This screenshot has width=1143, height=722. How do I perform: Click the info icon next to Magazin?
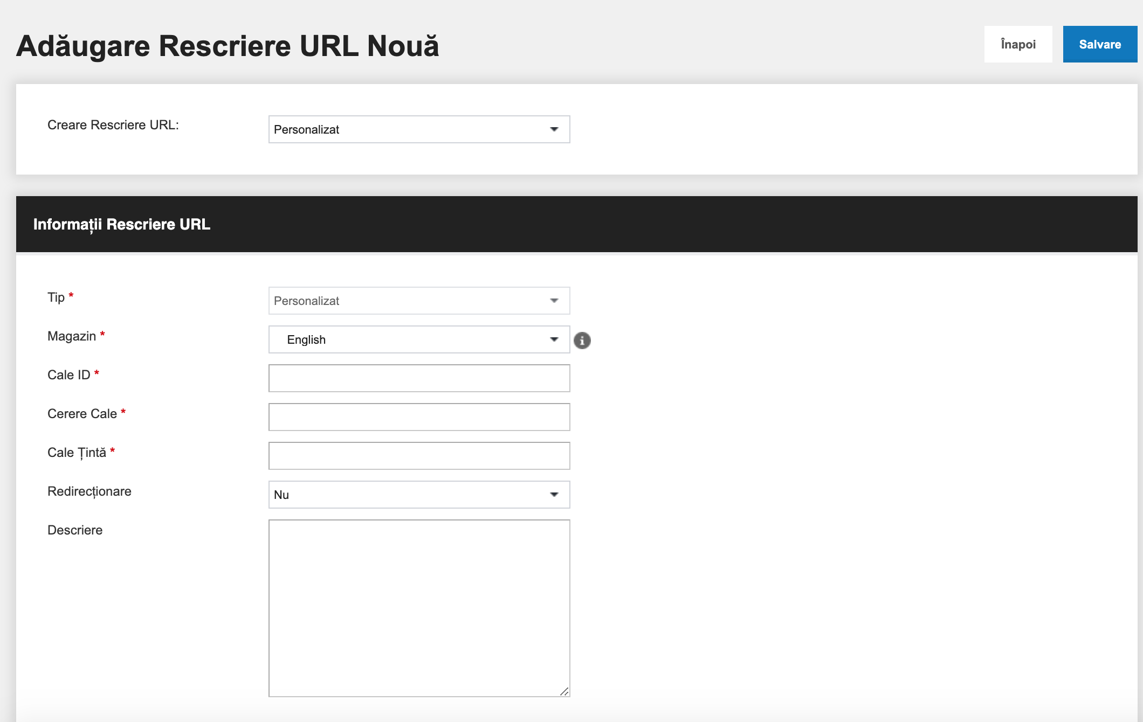[582, 341]
